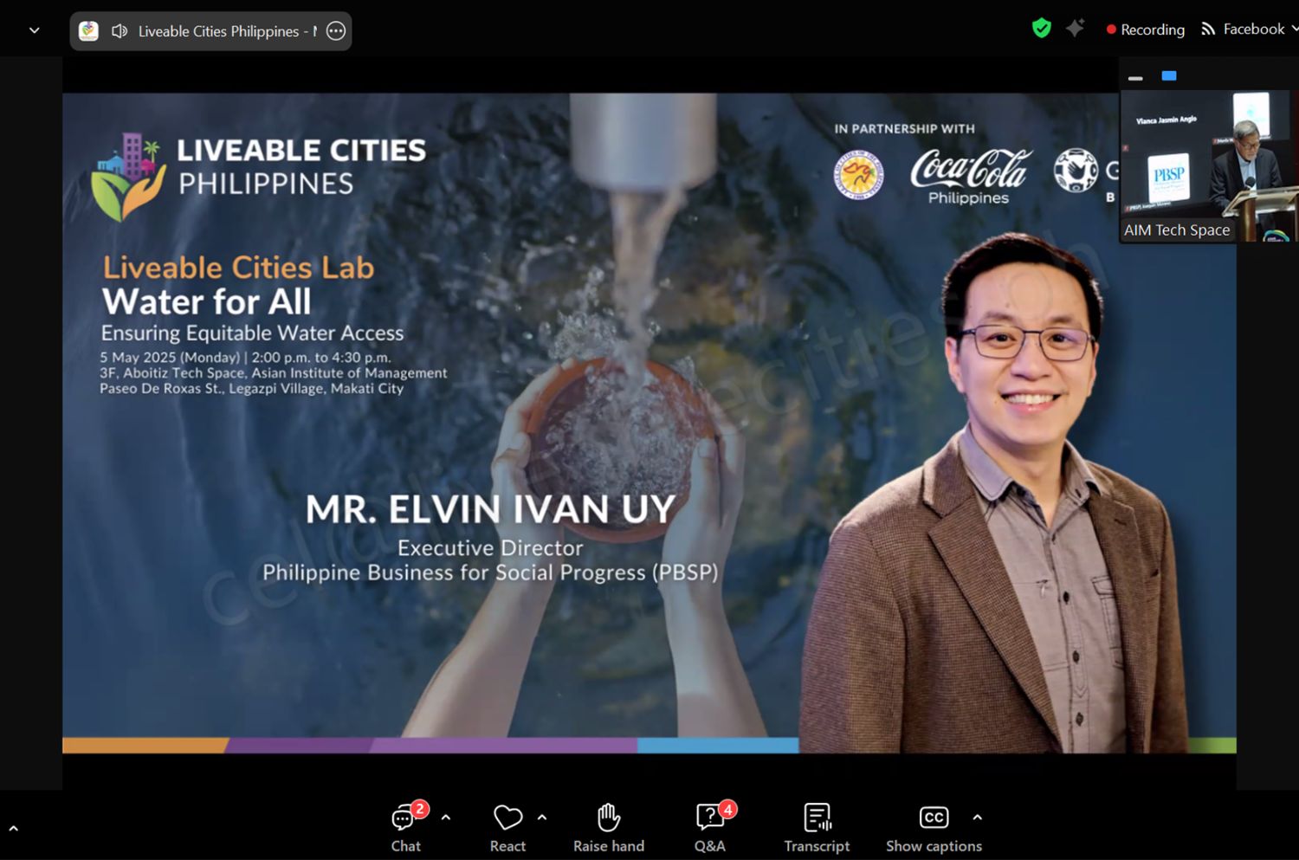Click the top-left down chevron
Viewport: 1299px width, 860px height.
(35, 30)
